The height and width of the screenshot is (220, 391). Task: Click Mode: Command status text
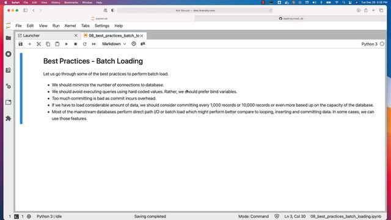click(x=254, y=216)
